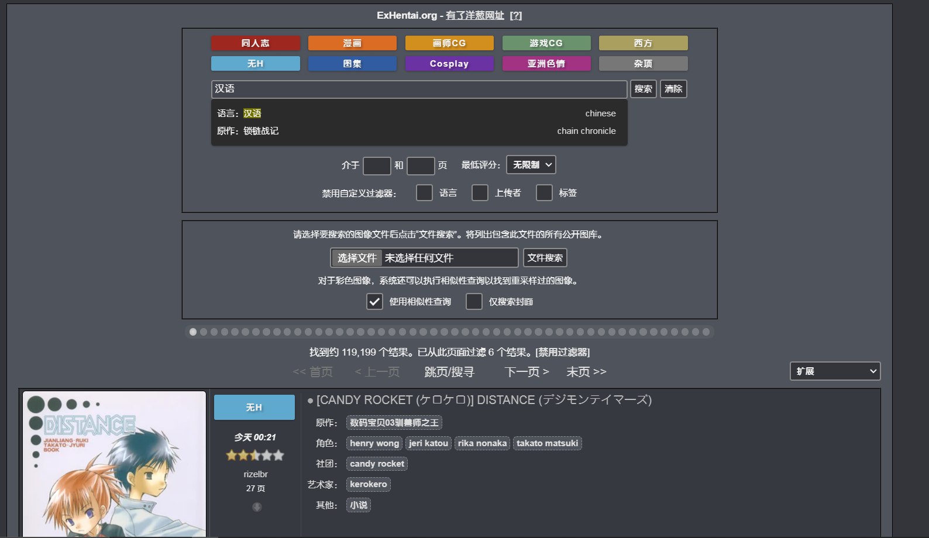Check the 标签 custom filter disable box

coord(544,192)
